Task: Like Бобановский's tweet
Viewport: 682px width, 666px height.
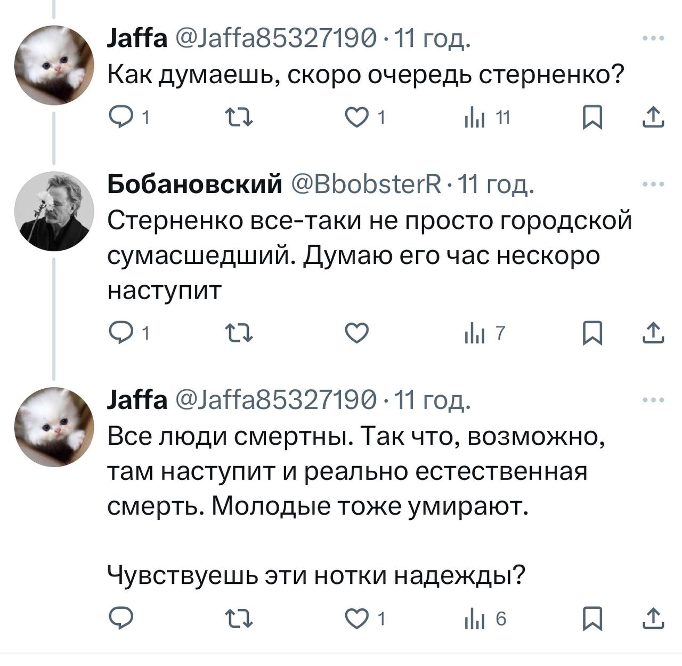Action: (356, 333)
